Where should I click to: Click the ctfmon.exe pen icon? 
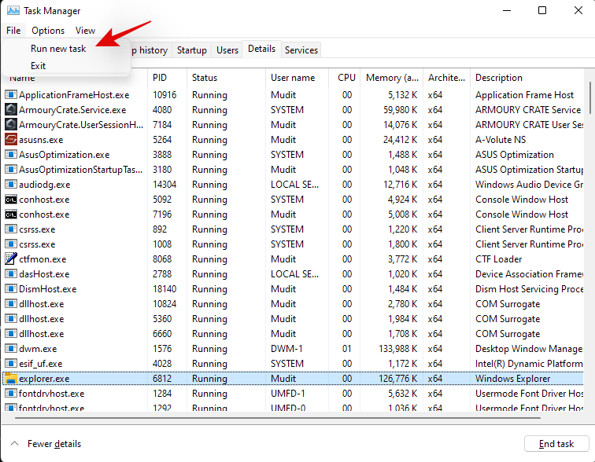[x=11, y=259]
